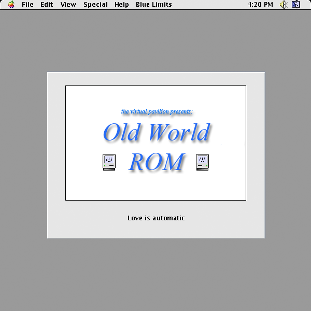Open the Edit menu

tap(47, 5)
